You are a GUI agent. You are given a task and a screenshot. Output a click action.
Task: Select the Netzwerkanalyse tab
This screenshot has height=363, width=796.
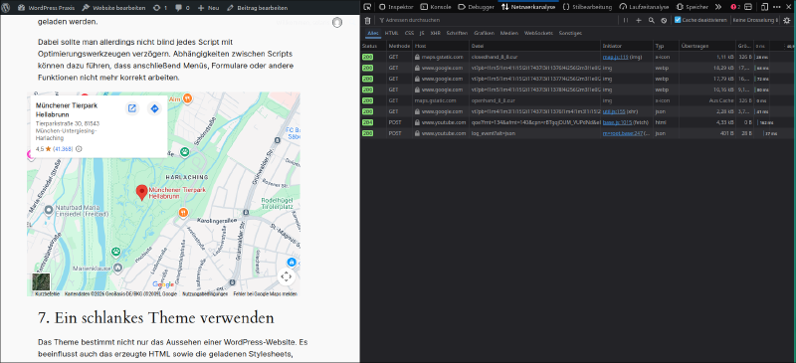[528, 7]
